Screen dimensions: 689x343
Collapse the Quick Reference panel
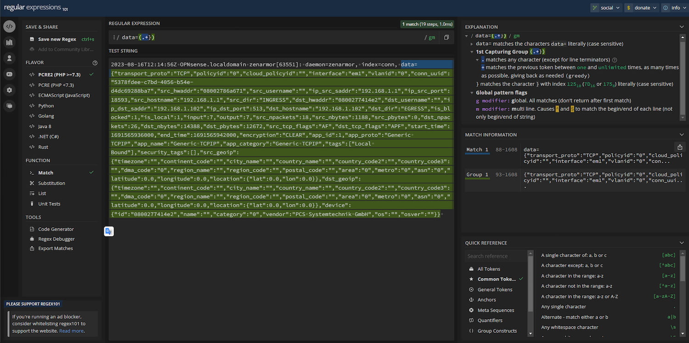682,243
